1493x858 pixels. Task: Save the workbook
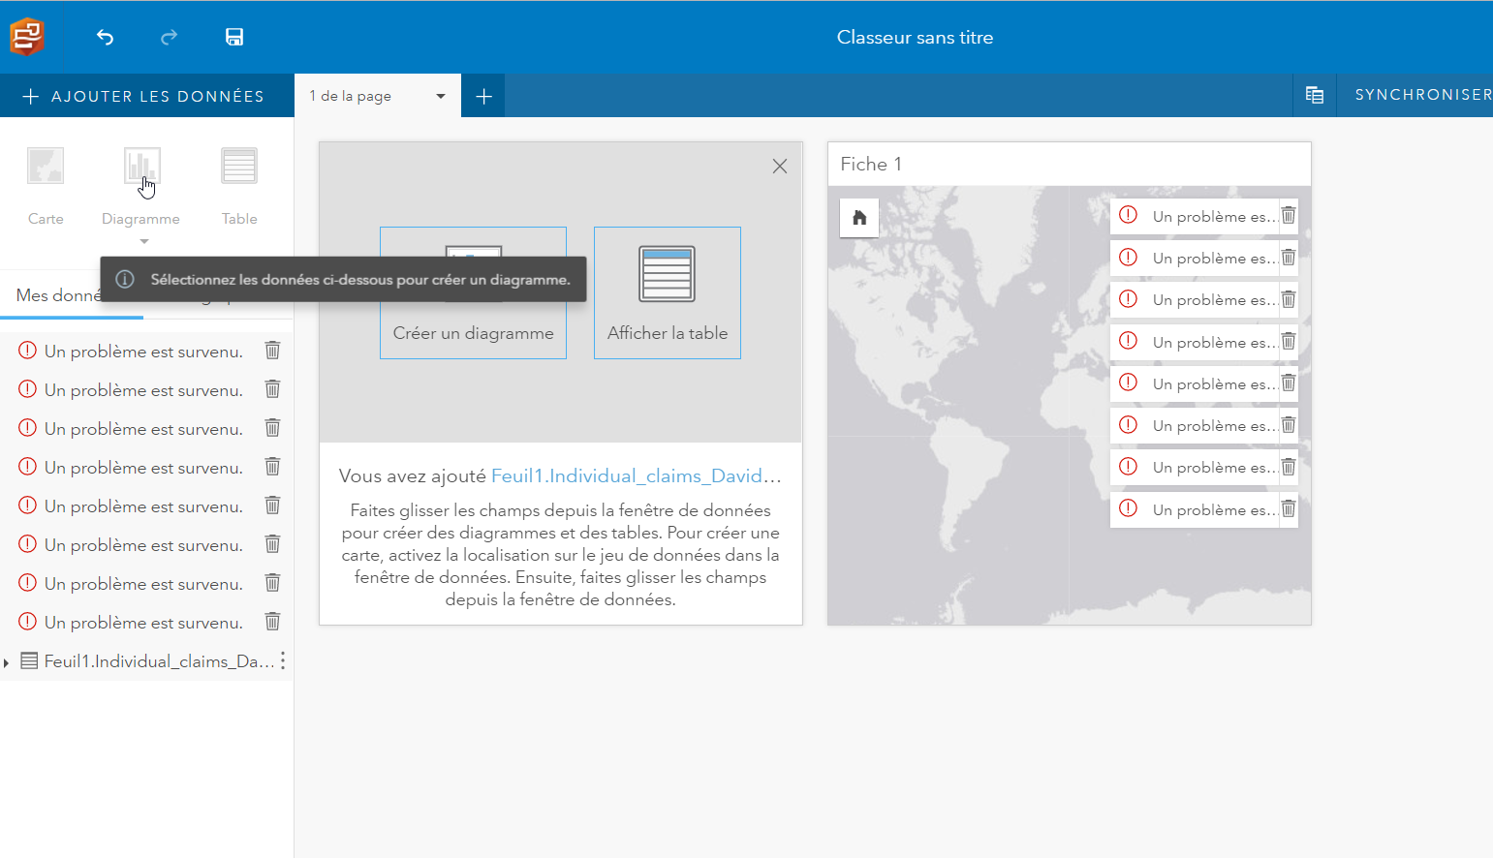(x=234, y=37)
